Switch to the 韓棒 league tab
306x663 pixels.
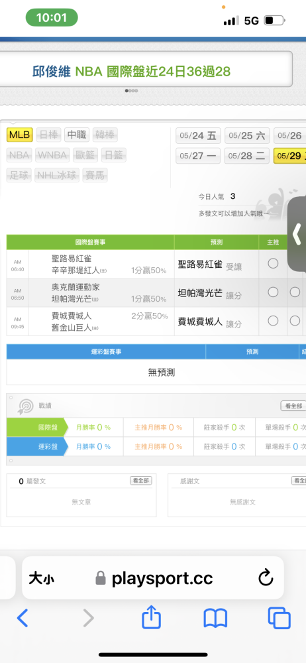tap(105, 135)
